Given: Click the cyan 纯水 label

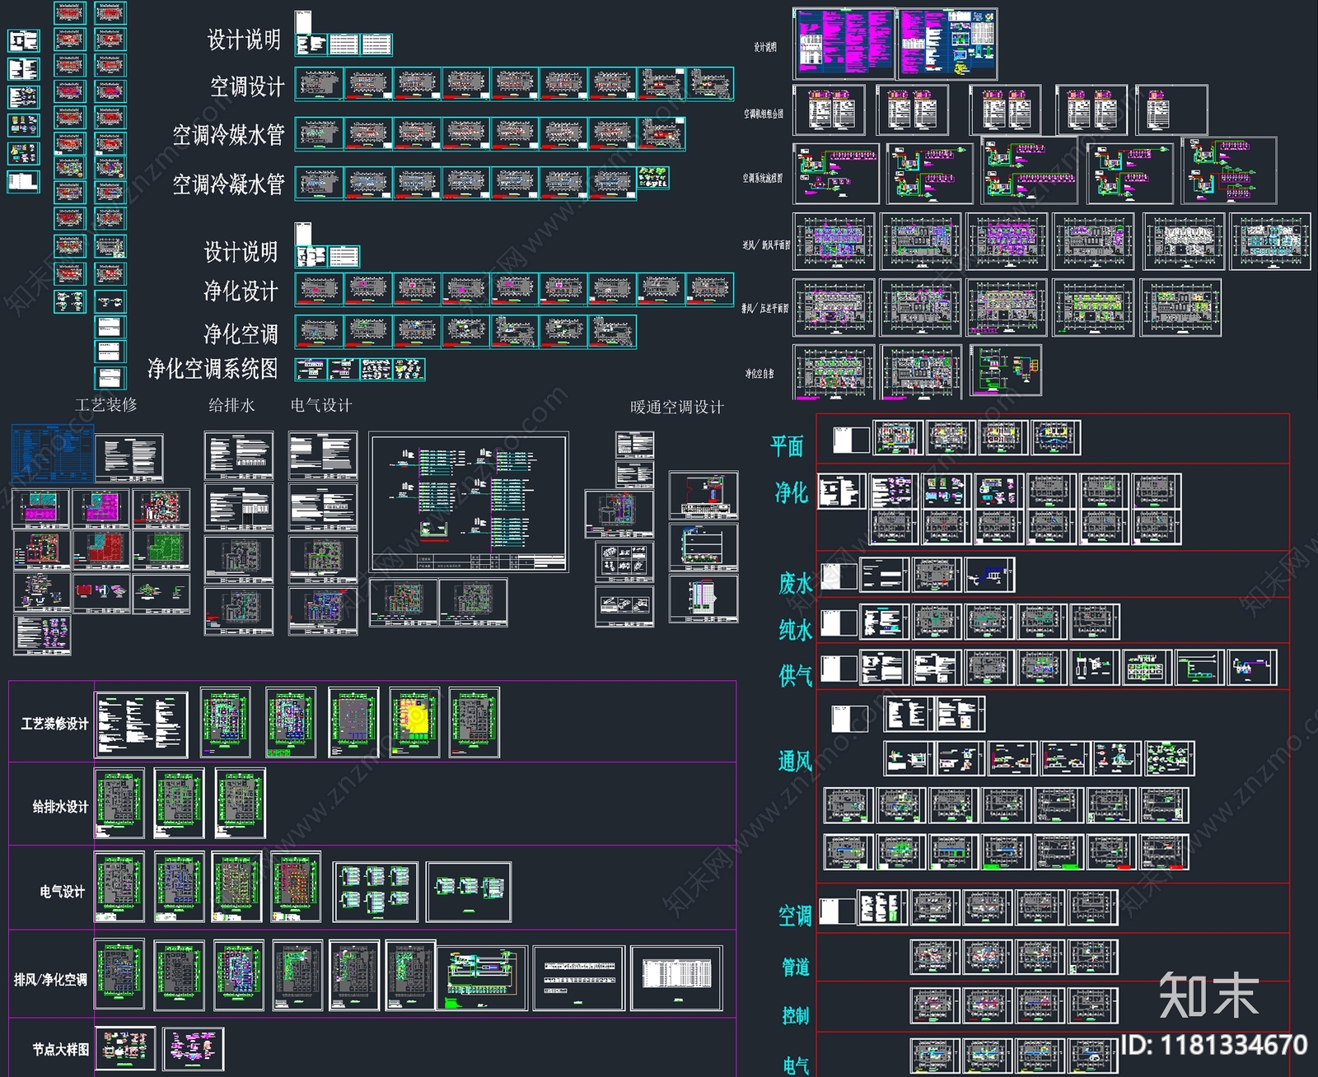Looking at the screenshot, I should [x=796, y=631].
